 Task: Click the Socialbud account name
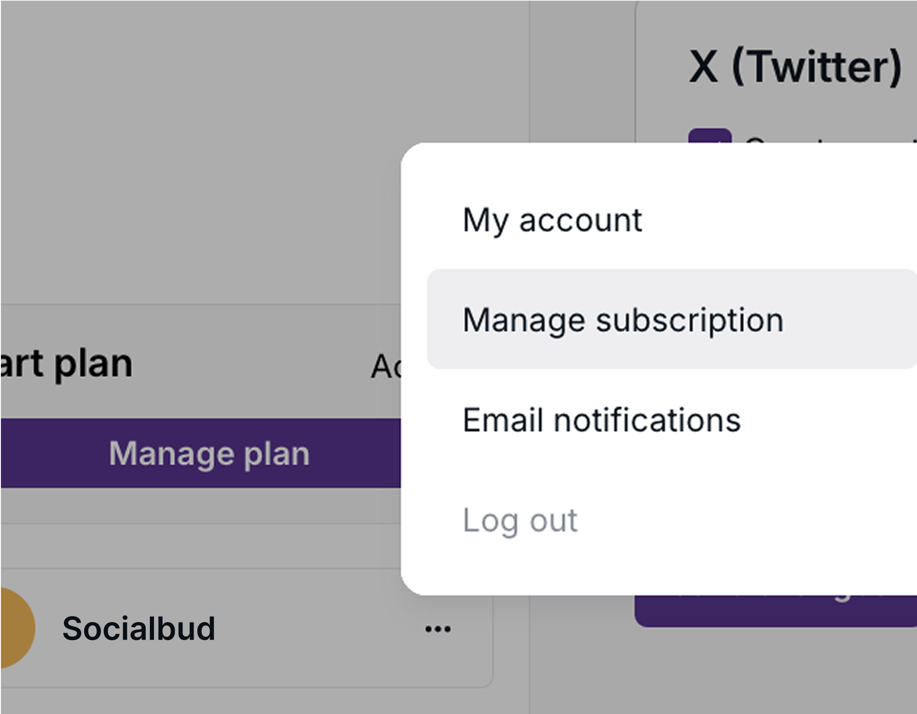[x=139, y=628]
